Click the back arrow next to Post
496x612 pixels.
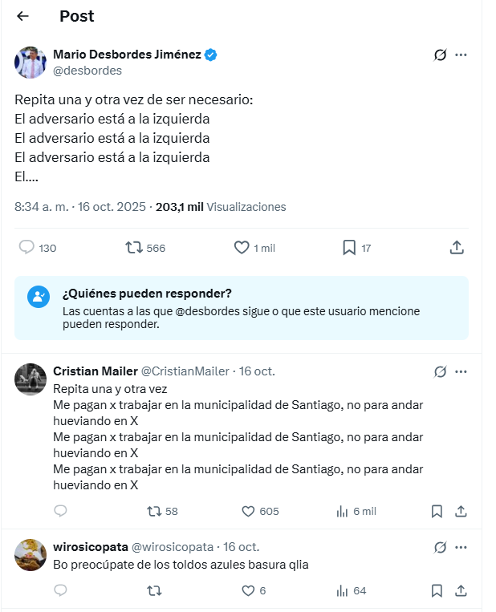click(x=22, y=16)
